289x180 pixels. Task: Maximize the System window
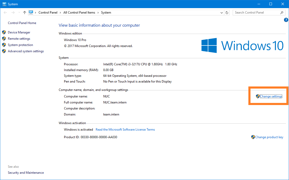click(271, 4)
